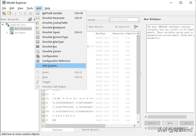Select Simulink Signal menu entry

pyautogui.click(x=61, y=32)
